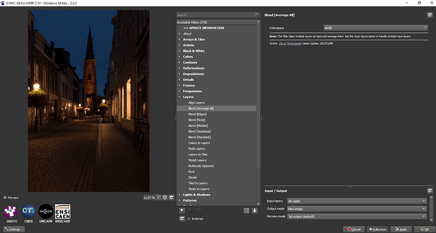Open the zoom percentage dropdown arrow
The image size is (436, 233).
pos(158,198)
